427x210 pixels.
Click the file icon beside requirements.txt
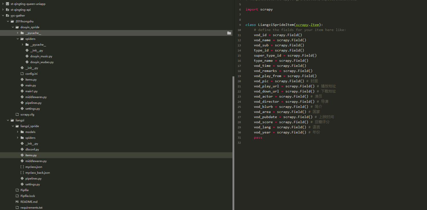[17, 208]
